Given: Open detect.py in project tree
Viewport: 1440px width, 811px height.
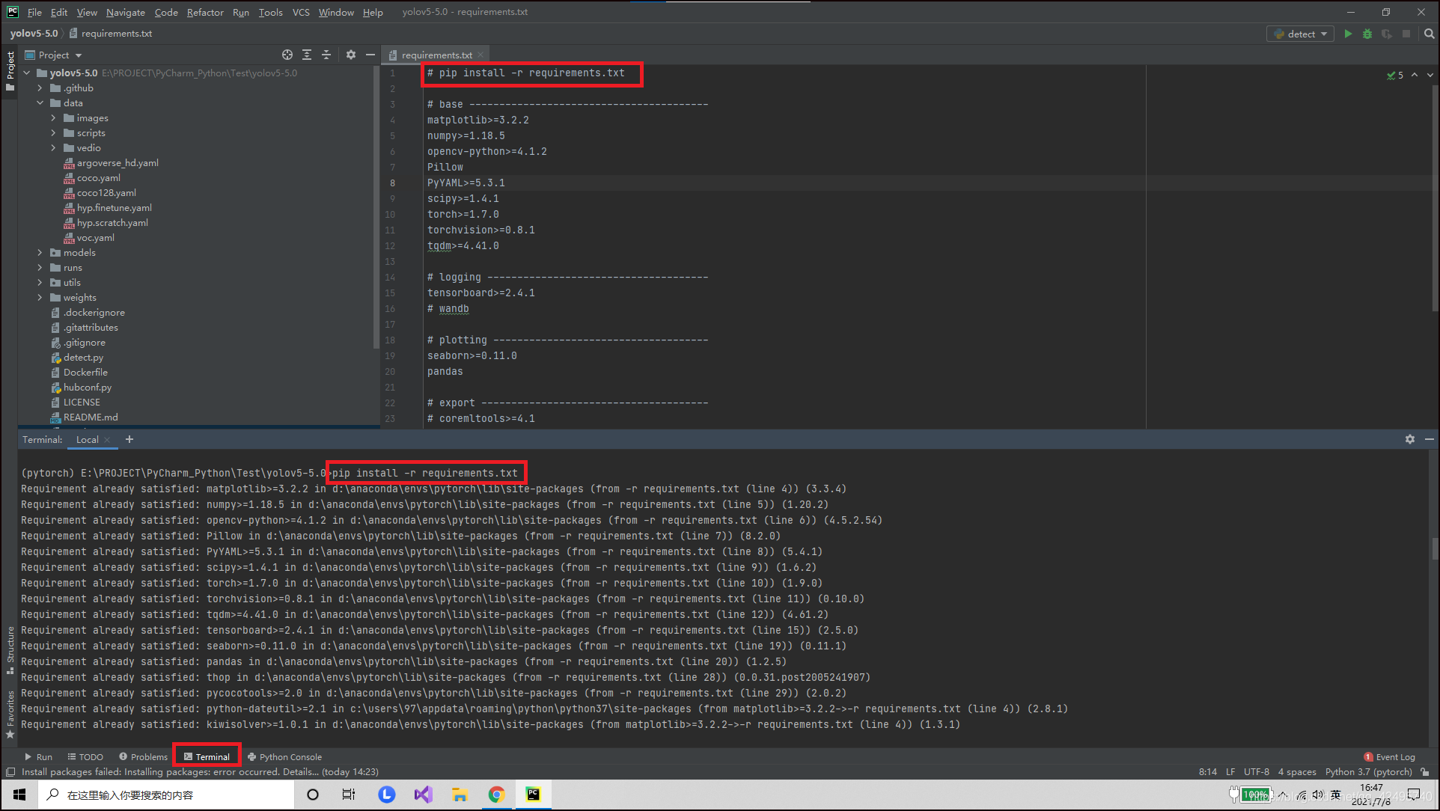Looking at the screenshot, I should pyautogui.click(x=83, y=358).
